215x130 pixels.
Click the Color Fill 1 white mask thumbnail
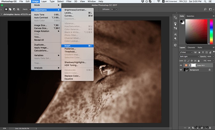click(x=193, y=65)
